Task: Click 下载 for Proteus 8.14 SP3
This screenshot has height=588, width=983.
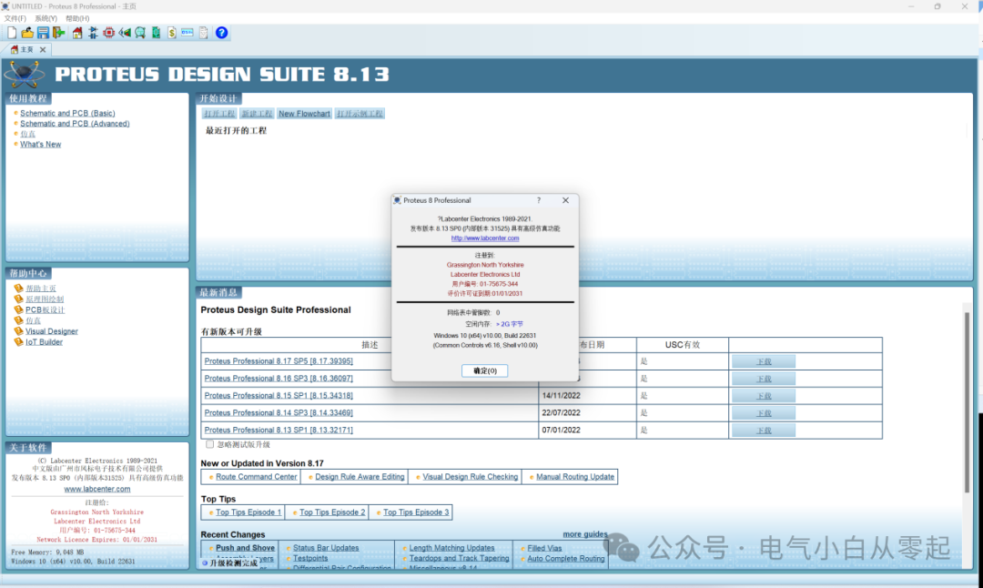Action: click(x=764, y=413)
